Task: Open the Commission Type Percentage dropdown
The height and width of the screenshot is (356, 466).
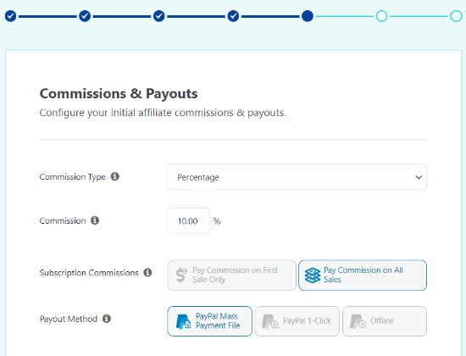Action: (297, 177)
